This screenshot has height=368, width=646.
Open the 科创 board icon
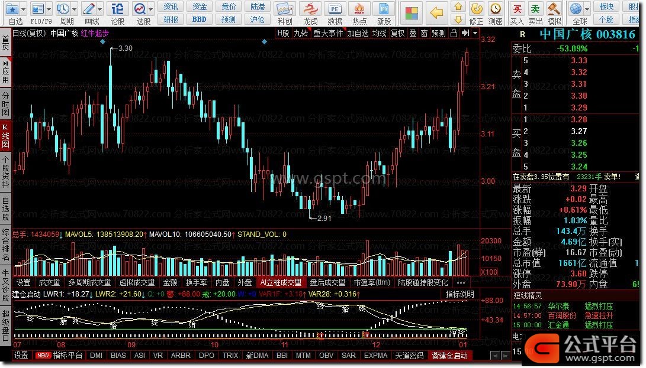285,9
